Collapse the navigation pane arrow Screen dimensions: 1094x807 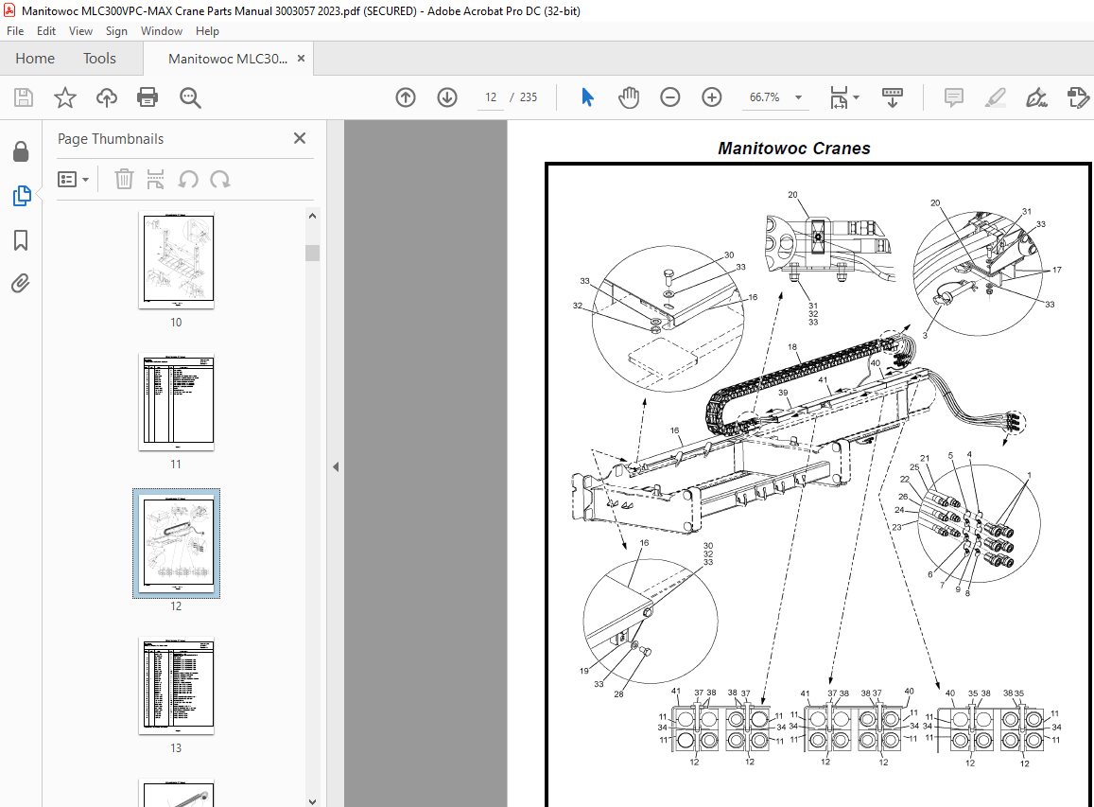pos(336,466)
